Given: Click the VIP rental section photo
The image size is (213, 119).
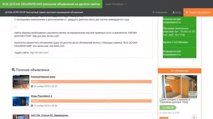Looking at the screenshot, I should click(x=179, y=87).
